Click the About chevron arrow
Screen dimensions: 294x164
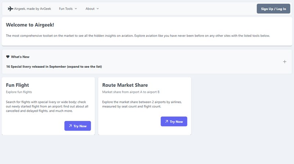[98, 8]
